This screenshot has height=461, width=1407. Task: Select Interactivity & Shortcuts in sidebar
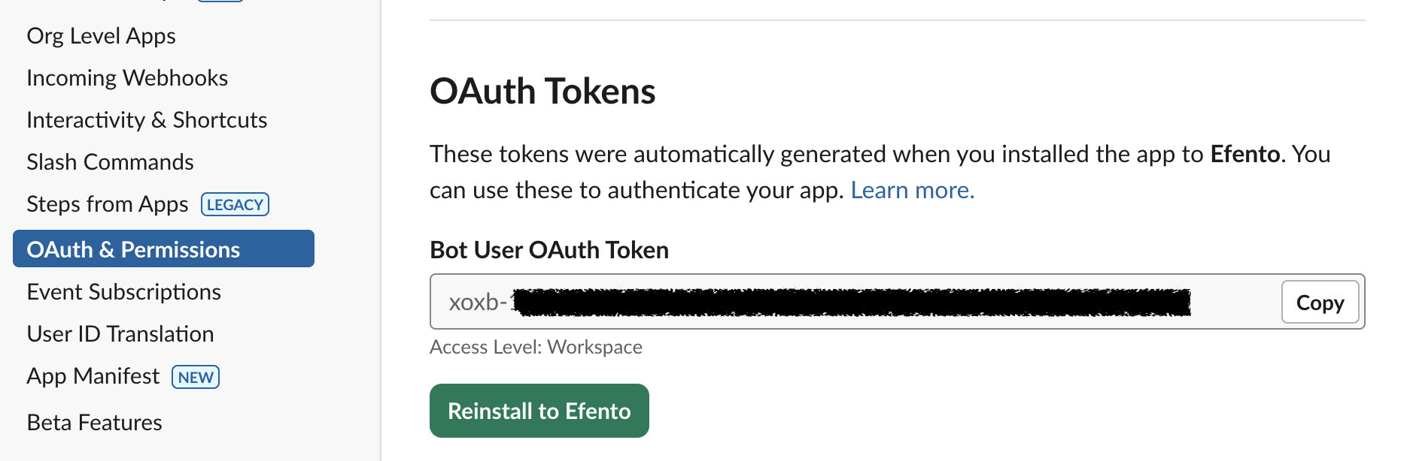[x=147, y=120]
